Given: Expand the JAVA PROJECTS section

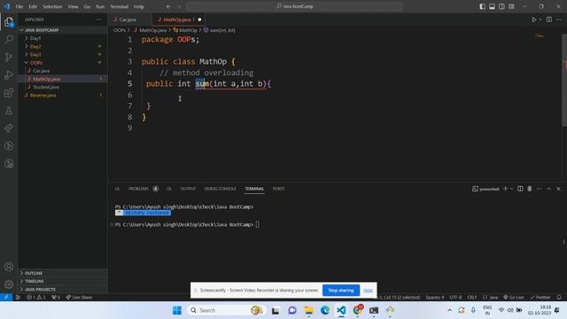Looking at the screenshot, I should point(40,290).
